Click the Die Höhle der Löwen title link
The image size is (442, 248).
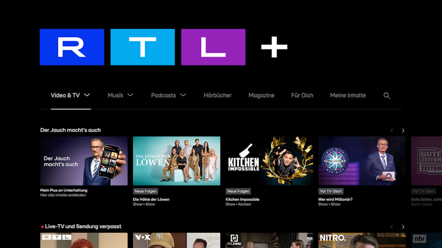pyautogui.click(x=151, y=199)
